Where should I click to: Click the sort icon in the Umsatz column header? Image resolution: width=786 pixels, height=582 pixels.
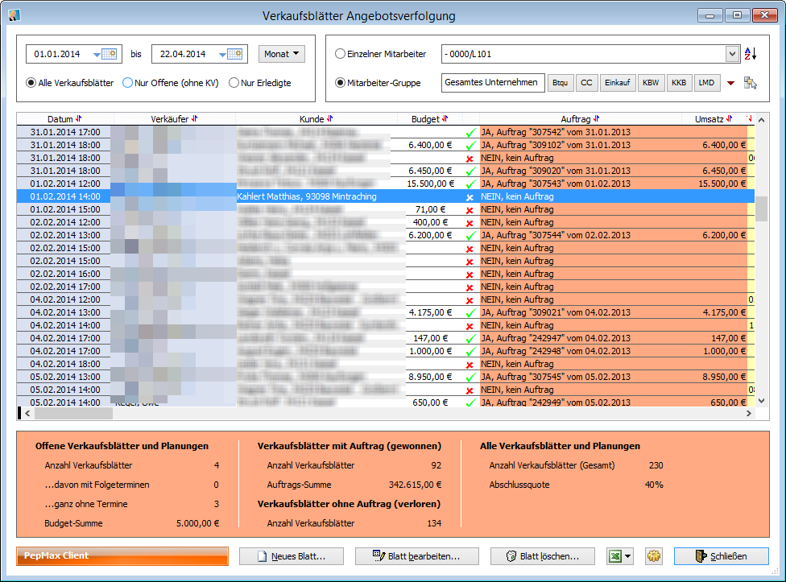pyautogui.click(x=729, y=119)
